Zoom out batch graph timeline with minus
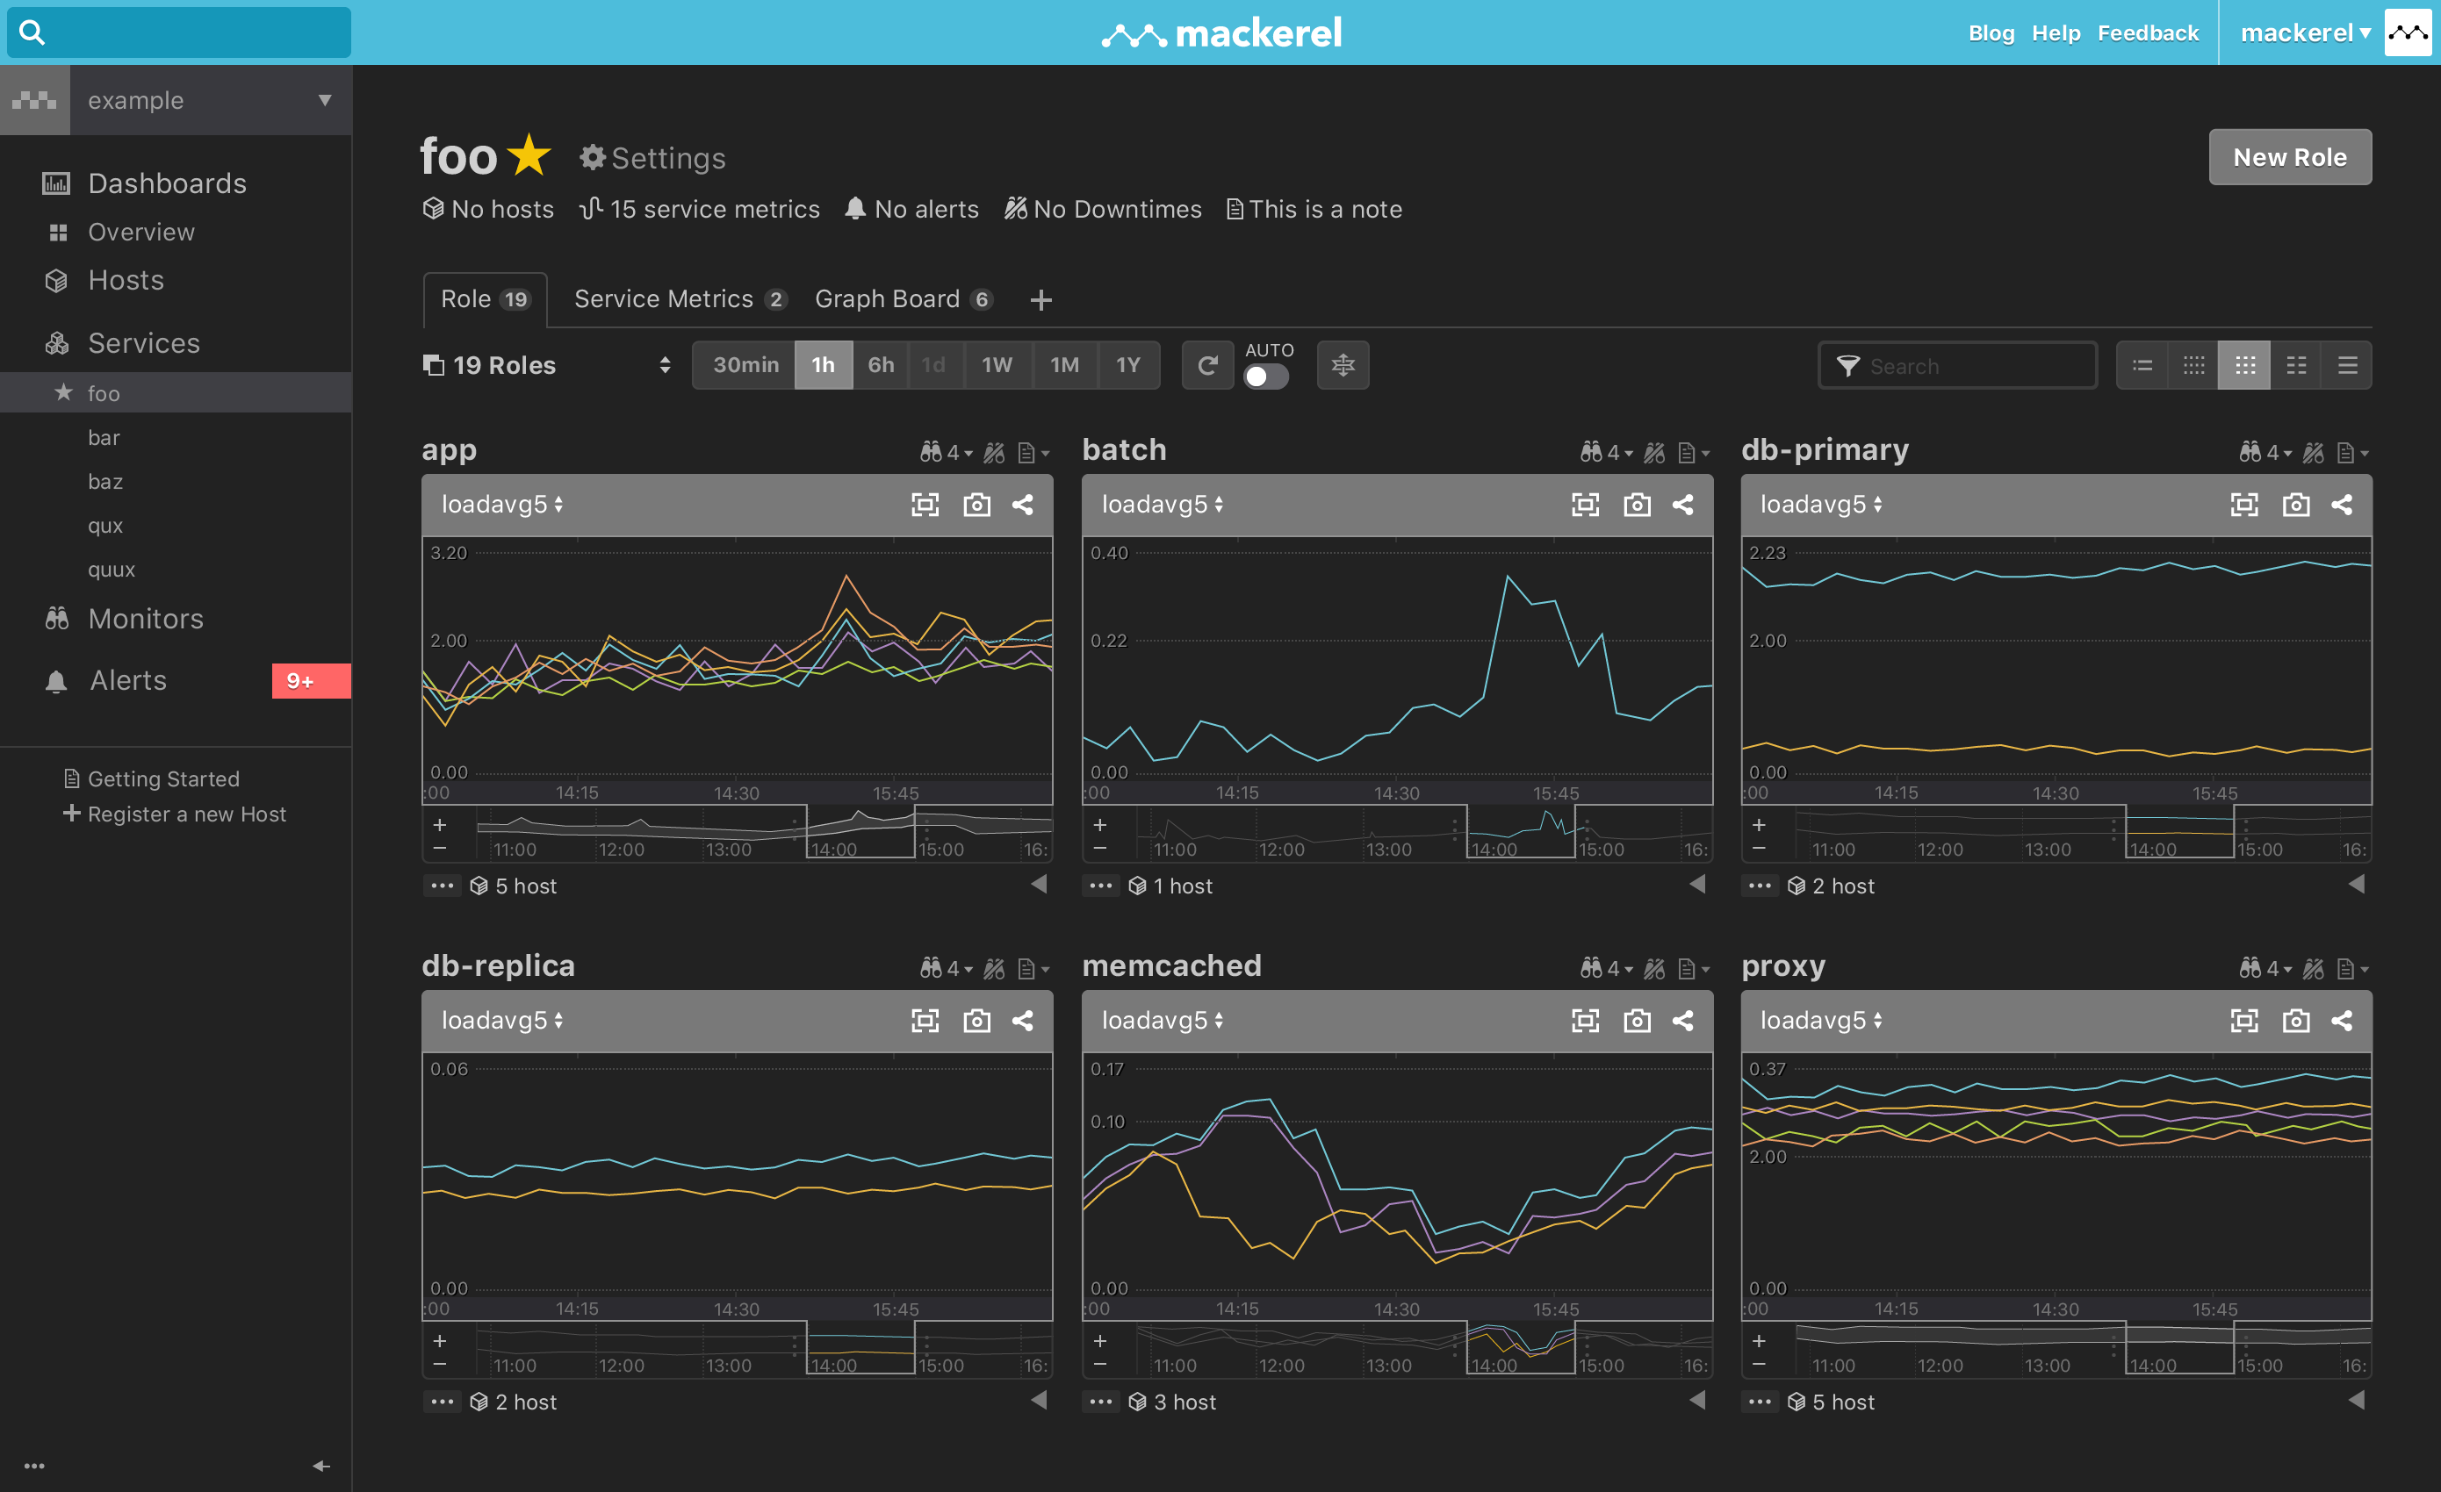2441x1492 pixels. (1099, 850)
